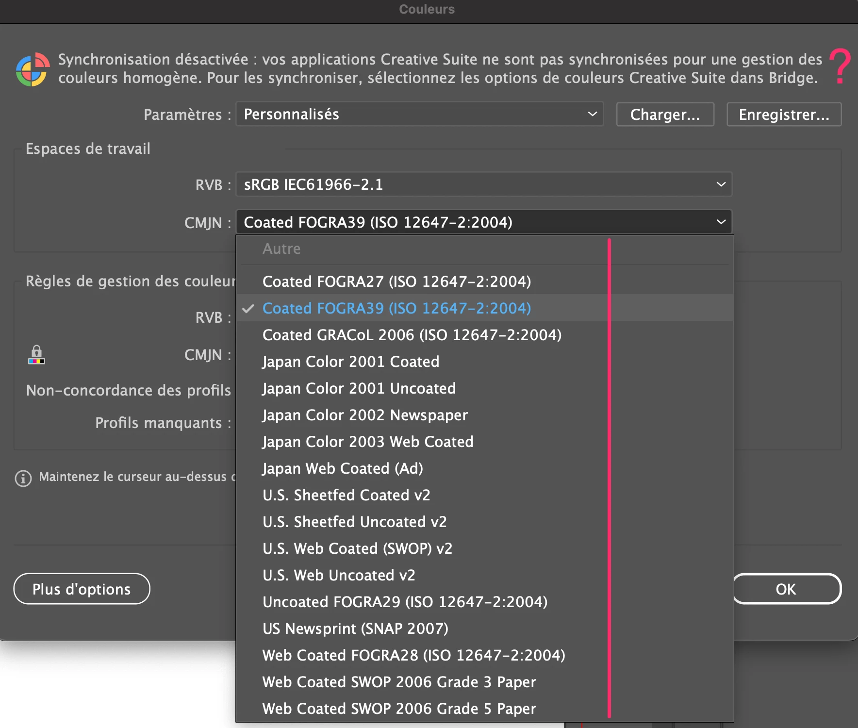
Task: Click the Charger... button
Action: point(665,115)
